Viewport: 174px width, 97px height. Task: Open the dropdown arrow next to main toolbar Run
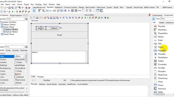[x=15, y=12]
